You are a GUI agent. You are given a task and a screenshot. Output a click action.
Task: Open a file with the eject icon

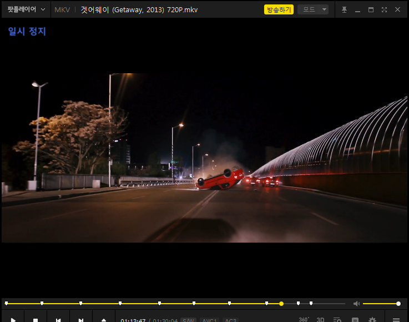tap(104, 320)
